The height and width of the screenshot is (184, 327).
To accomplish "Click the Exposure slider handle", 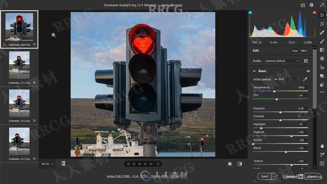I will (x=281, y=112).
